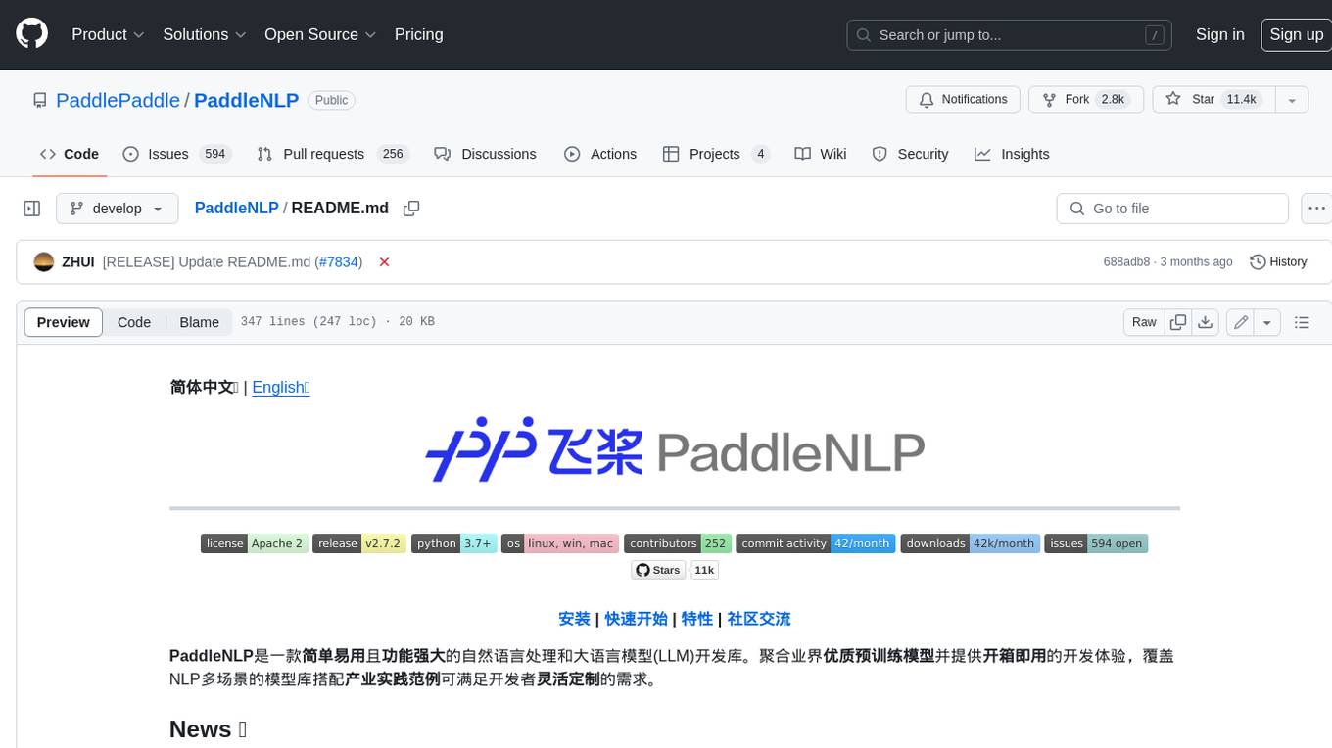The height and width of the screenshot is (748, 1332).
Task: Click the contributors 252 badge
Action: (678, 543)
